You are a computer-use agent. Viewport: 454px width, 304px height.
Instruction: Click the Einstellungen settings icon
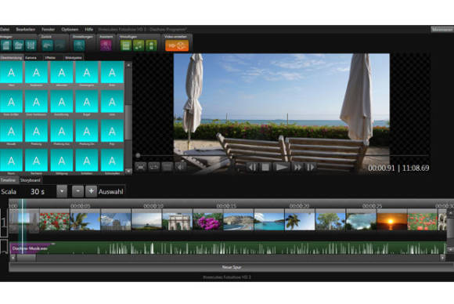tap(79, 45)
